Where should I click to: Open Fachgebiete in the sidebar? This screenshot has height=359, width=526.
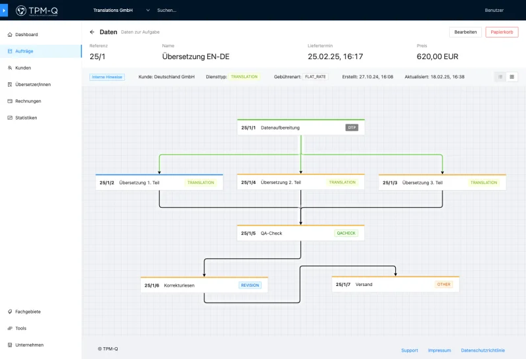28,312
